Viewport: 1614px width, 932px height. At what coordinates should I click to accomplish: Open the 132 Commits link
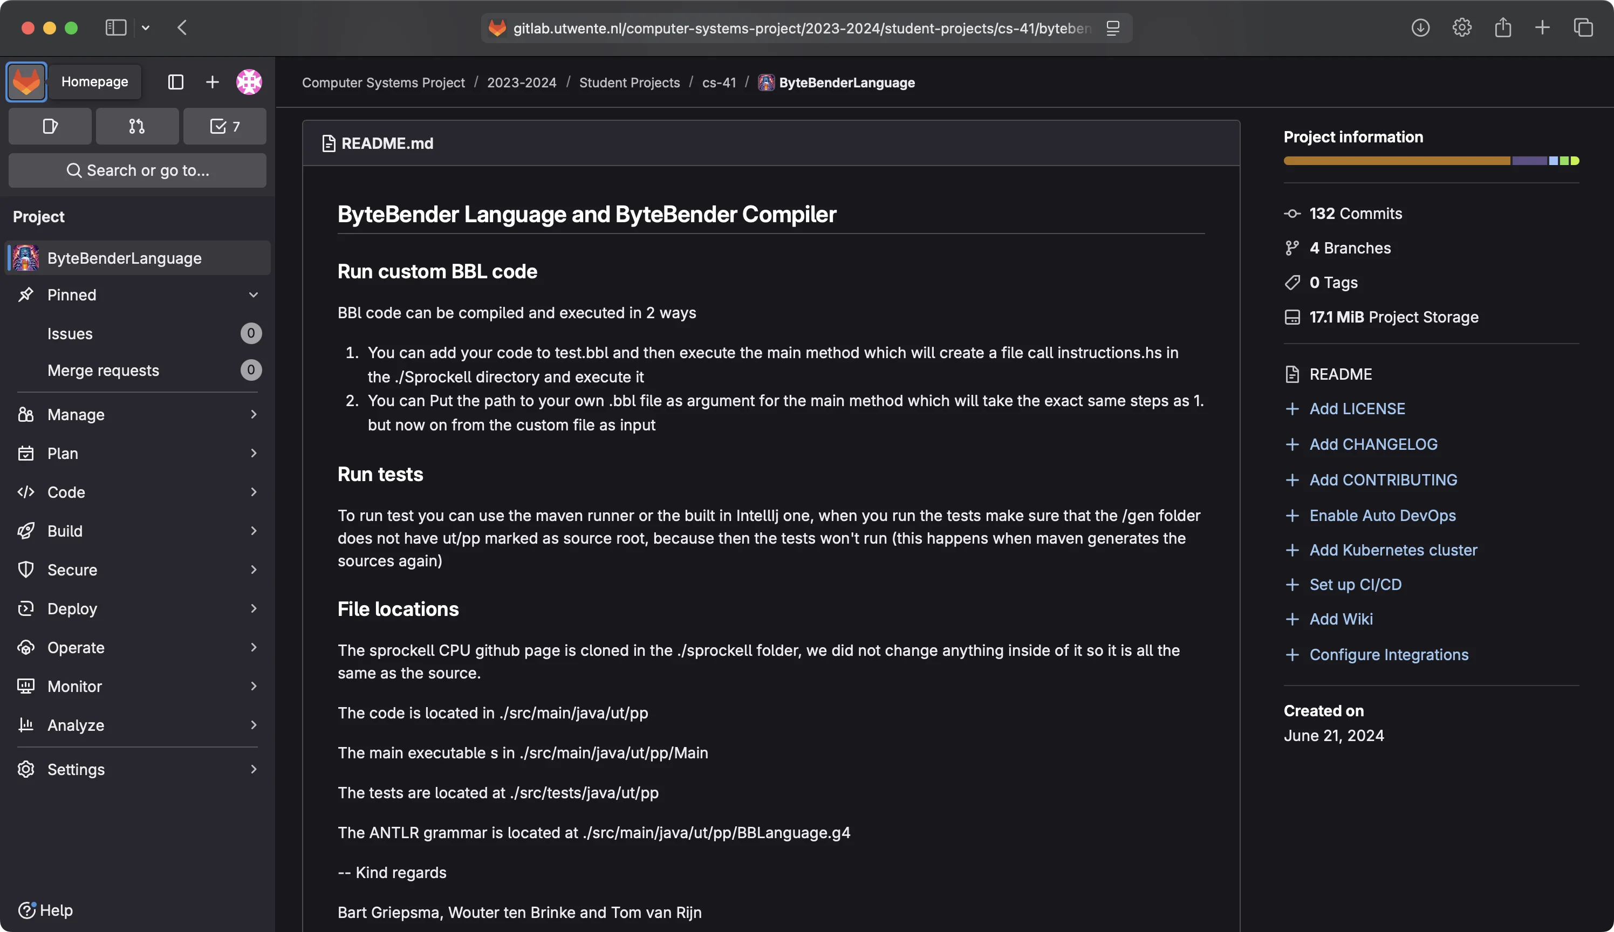(1356, 213)
